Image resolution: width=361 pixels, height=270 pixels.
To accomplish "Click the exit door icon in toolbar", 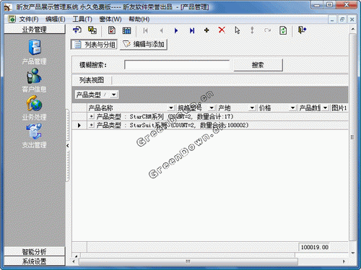I will click(302, 30).
